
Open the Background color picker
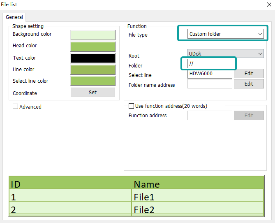(93, 35)
